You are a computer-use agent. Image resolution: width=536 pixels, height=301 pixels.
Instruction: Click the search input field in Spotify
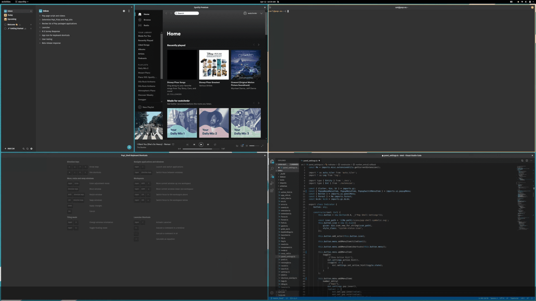(187, 13)
